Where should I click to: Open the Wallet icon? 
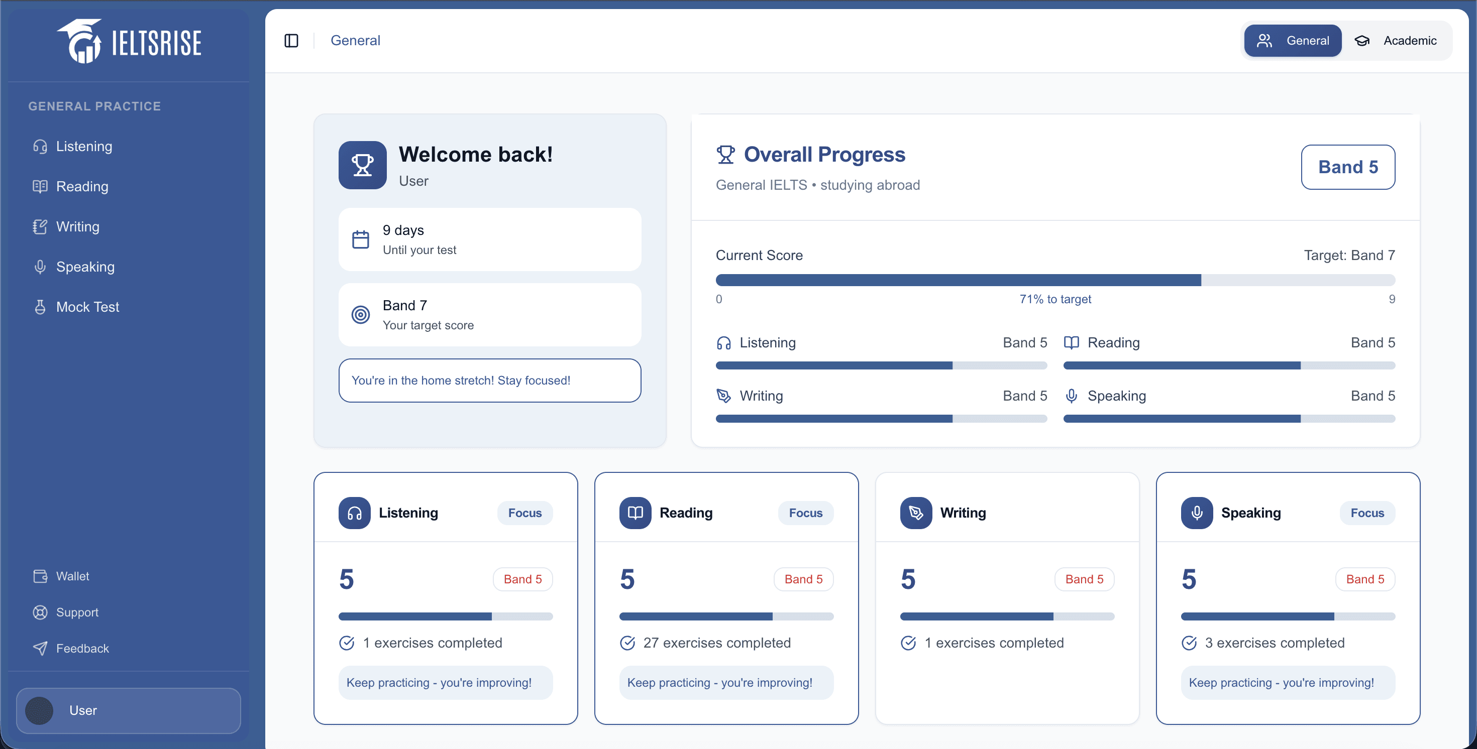coord(40,576)
